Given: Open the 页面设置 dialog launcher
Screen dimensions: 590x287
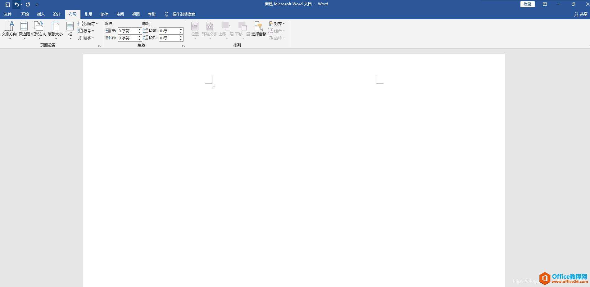Looking at the screenshot, I should point(100,46).
